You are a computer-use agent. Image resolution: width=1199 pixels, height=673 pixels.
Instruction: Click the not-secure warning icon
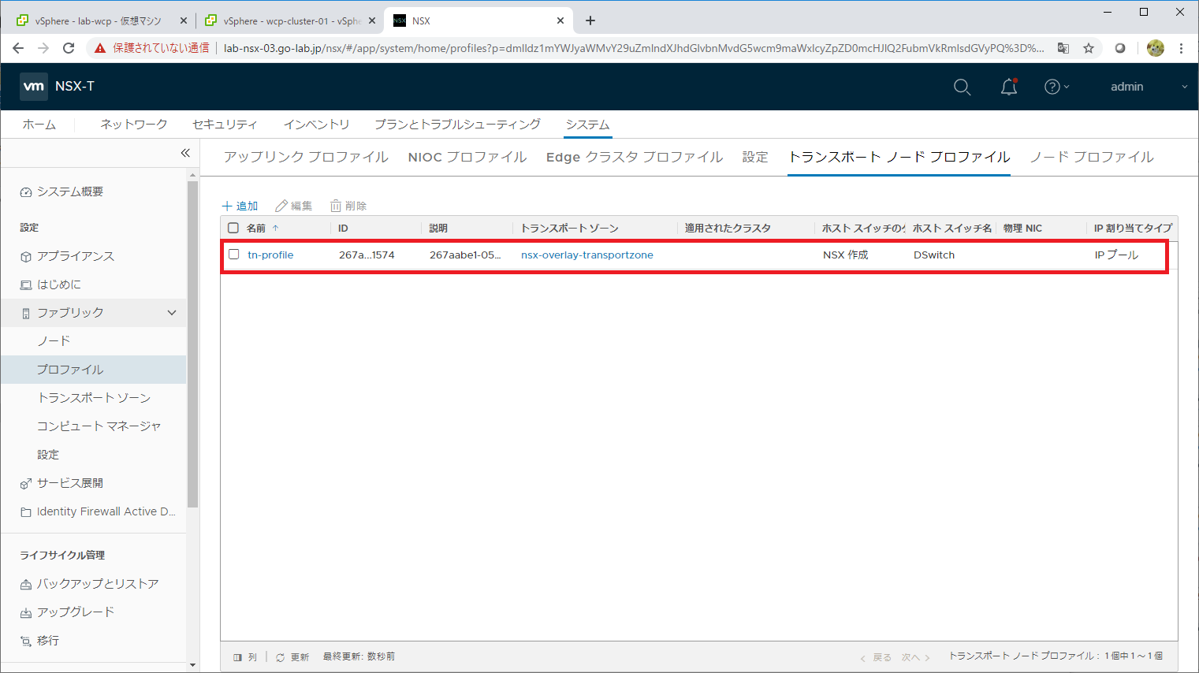[100, 48]
